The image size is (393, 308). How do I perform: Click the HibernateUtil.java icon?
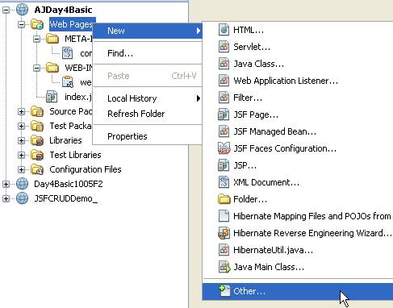click(224, 250)
